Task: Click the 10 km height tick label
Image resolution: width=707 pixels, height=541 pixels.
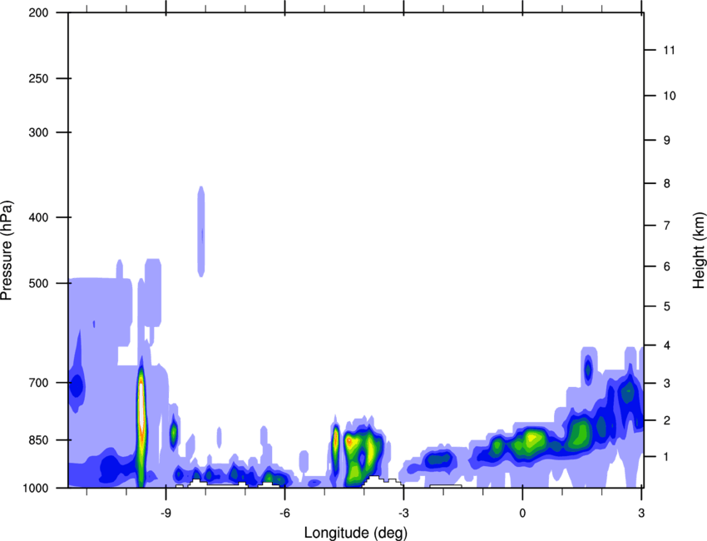Action: (x=670, y=96)
